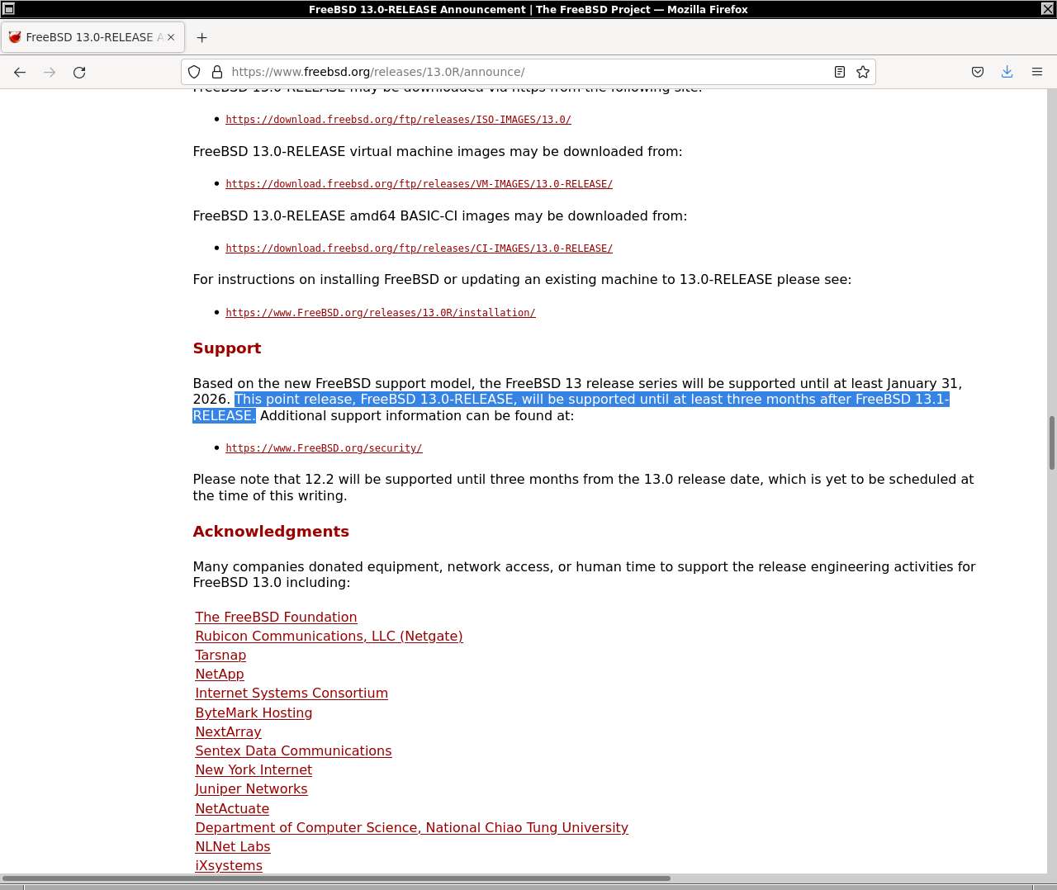Screen dimensions: 1057x890
Task: Reload the current page
Action: pyautogui.click(x=79, y=73)
